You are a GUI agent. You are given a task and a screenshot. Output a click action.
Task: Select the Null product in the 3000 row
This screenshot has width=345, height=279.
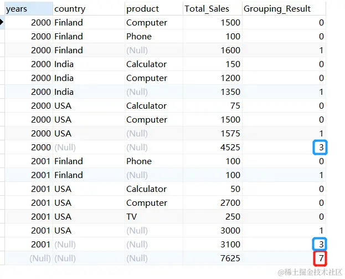click(x=154, y=231)
